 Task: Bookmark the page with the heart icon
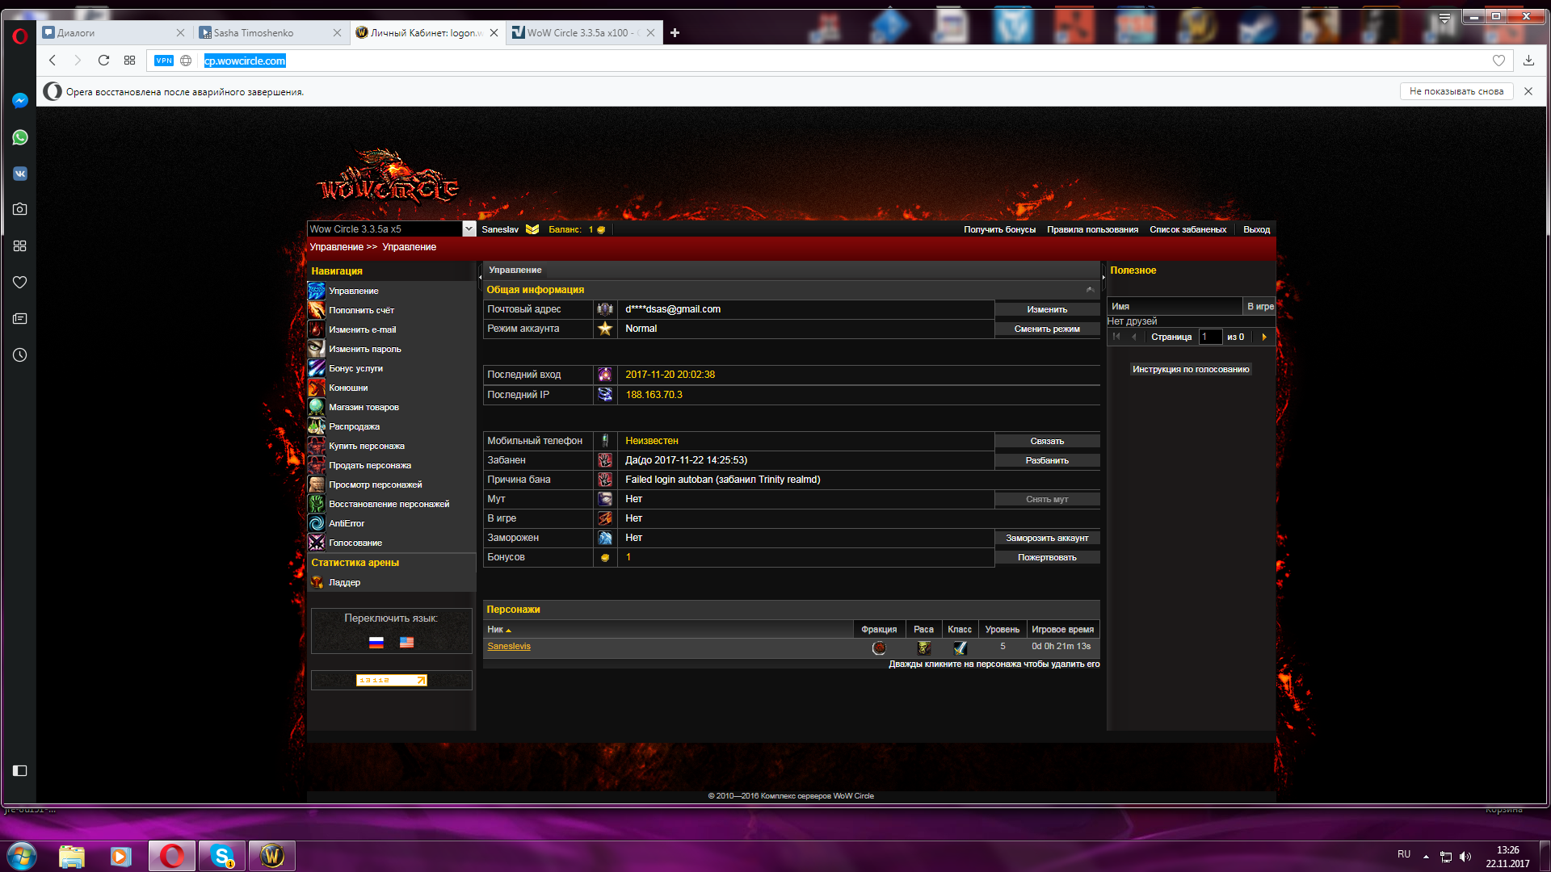(1498, 61)
